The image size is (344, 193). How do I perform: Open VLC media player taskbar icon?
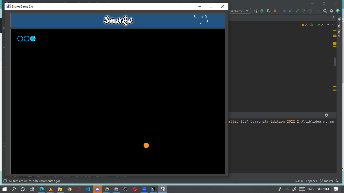point(51,189)
